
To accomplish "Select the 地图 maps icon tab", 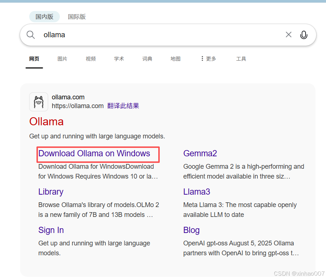I will [x=175, y=58].
